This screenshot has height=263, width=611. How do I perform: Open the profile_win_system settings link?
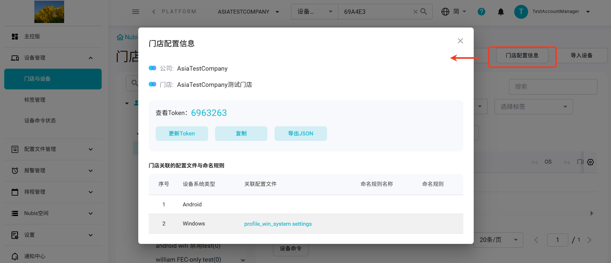click(278, 224)
